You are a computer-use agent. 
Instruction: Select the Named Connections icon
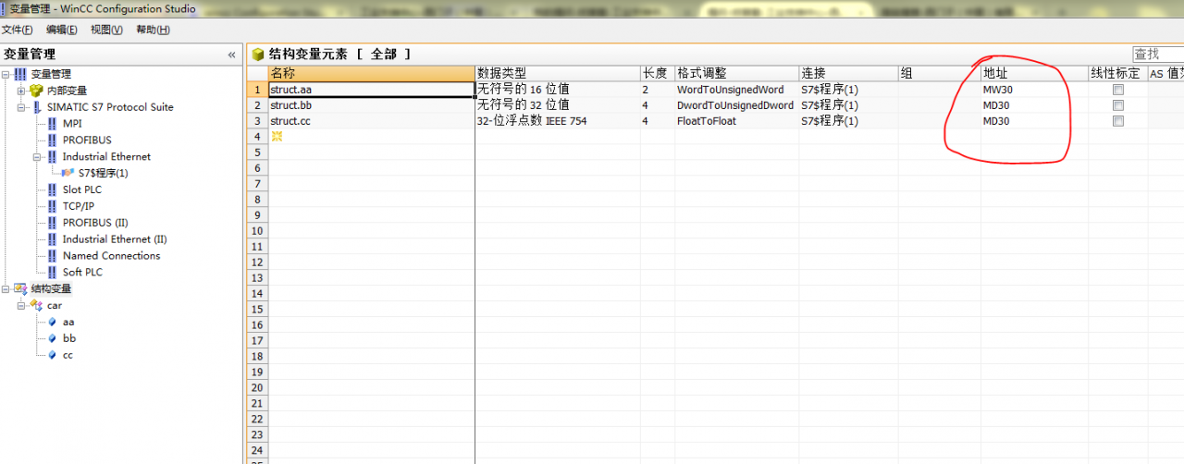[52, 256]
